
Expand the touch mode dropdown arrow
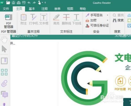coord(42,3)
